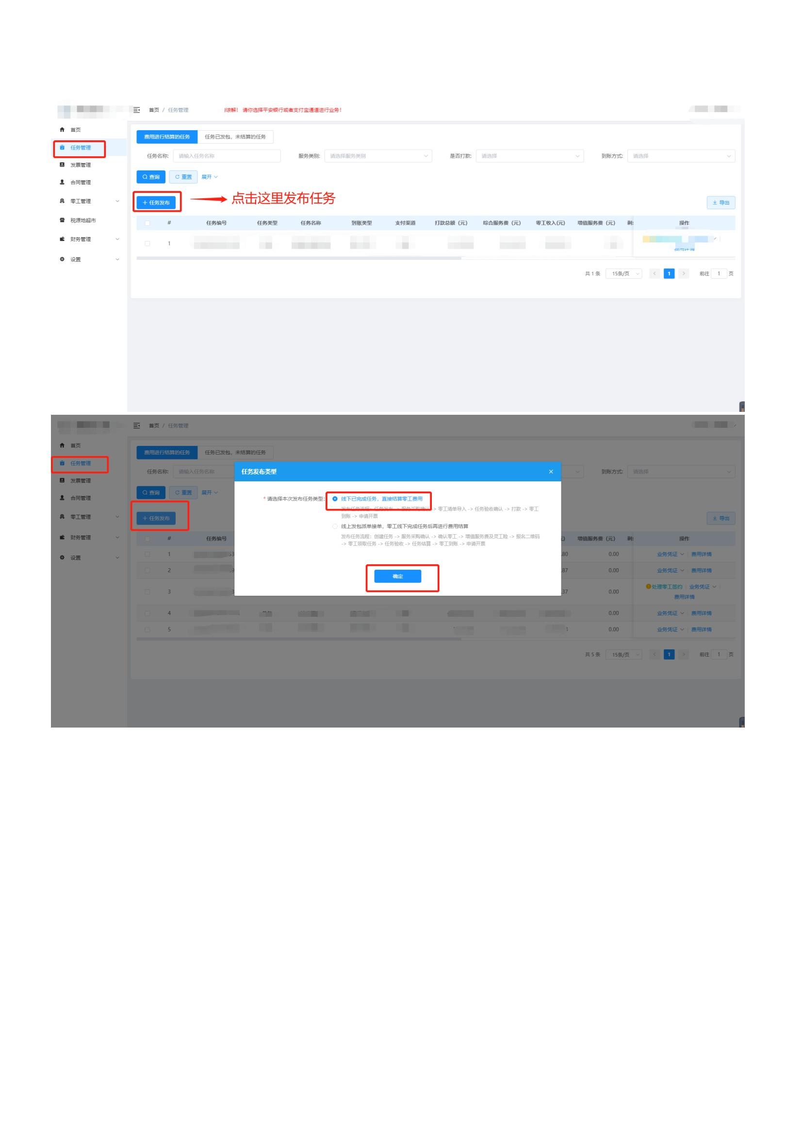The image size is (802, 1136).
Task: Click the 处理零工签约 warning icon in row 3
Action: 648,587
